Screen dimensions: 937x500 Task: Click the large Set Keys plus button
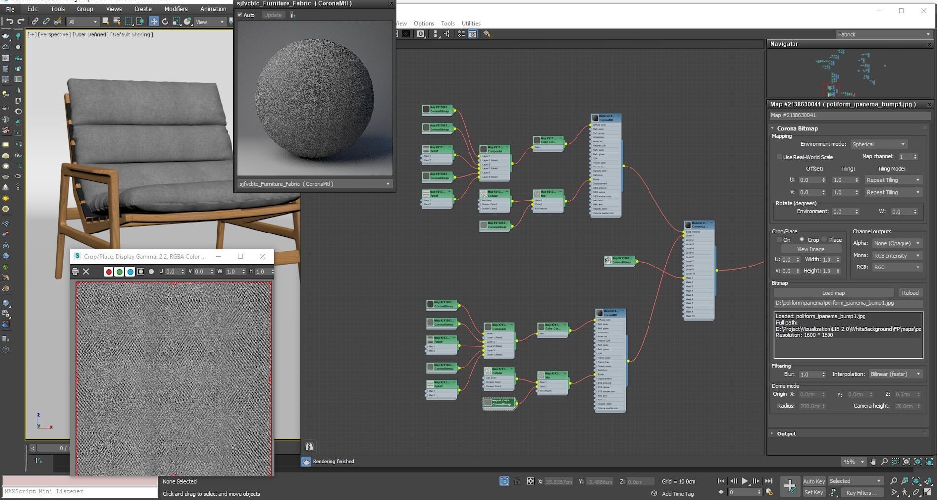pyautogui.click(x=790, y=486)
